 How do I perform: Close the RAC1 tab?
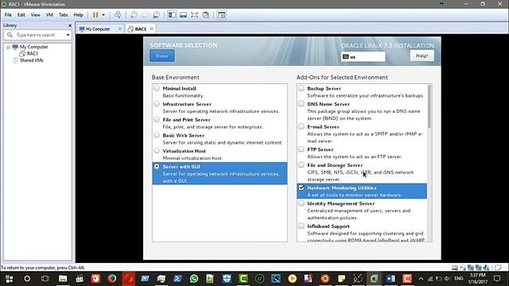click(x=152, y=29)
